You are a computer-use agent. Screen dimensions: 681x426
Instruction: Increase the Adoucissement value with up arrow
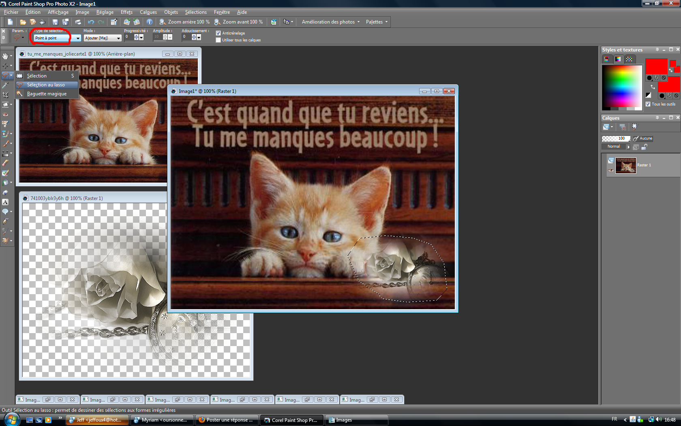point(194,36)
